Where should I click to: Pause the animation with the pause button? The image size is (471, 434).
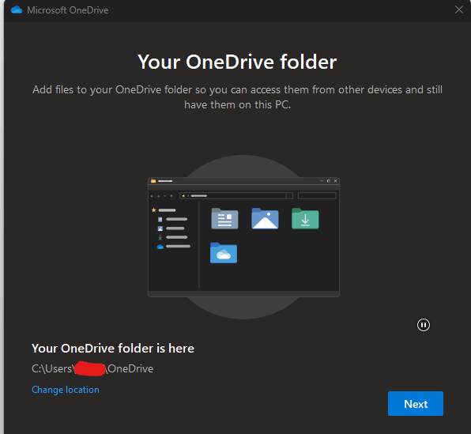coord(424,325)
